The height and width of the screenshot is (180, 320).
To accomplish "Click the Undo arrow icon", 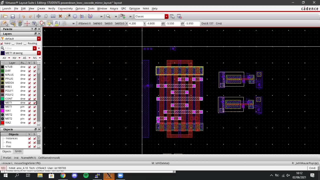I will [x=23, y=16].
